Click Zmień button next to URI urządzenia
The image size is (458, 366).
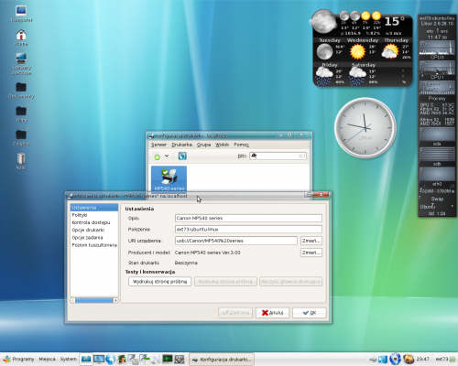click(311, 241)
